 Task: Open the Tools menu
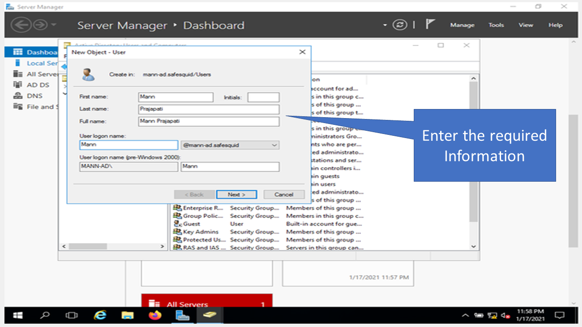(x=496, y=25)
